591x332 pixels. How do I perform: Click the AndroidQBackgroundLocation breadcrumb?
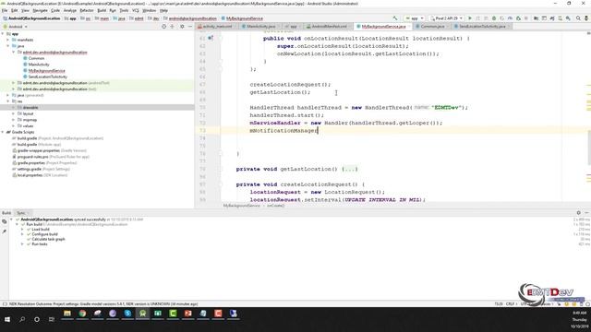point(31,18)
